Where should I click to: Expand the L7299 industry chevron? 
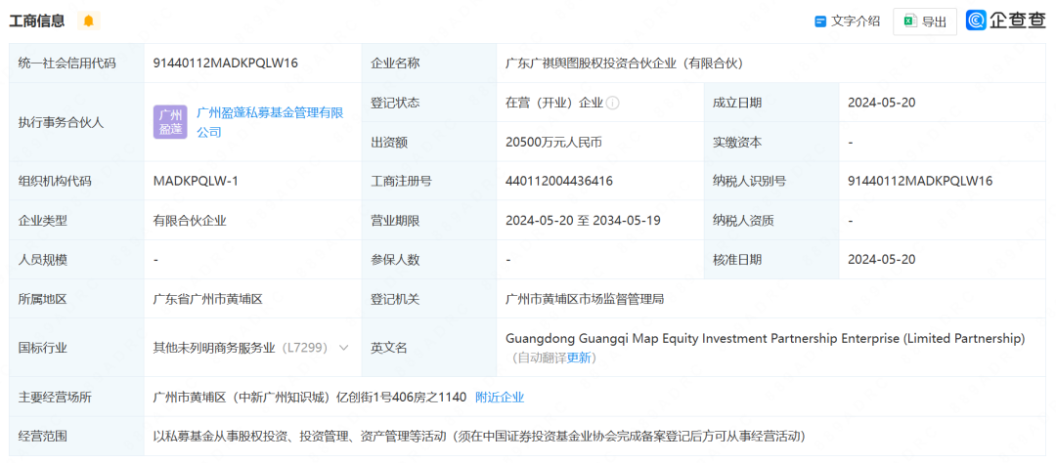(x=343, y=347)
